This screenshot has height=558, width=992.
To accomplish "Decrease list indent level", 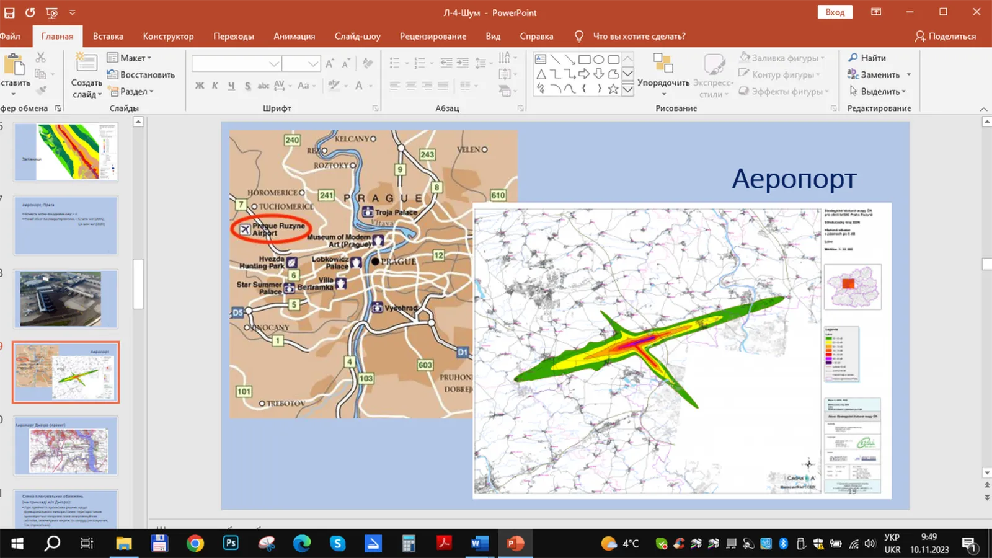I will (x=446, y=63).
